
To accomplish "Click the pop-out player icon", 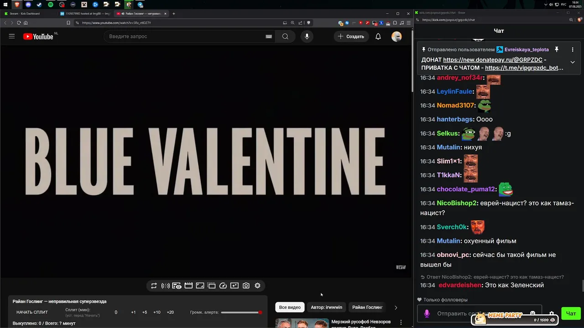I will [x=235, y=286].
